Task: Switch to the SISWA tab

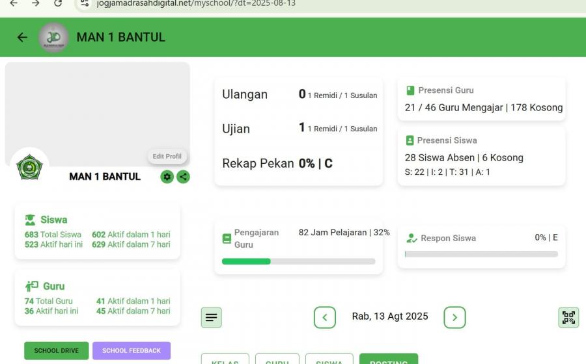Action: (329, 359)
